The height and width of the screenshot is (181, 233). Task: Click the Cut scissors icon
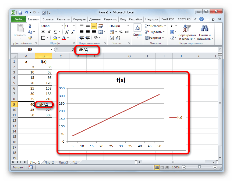click(30, 26)
